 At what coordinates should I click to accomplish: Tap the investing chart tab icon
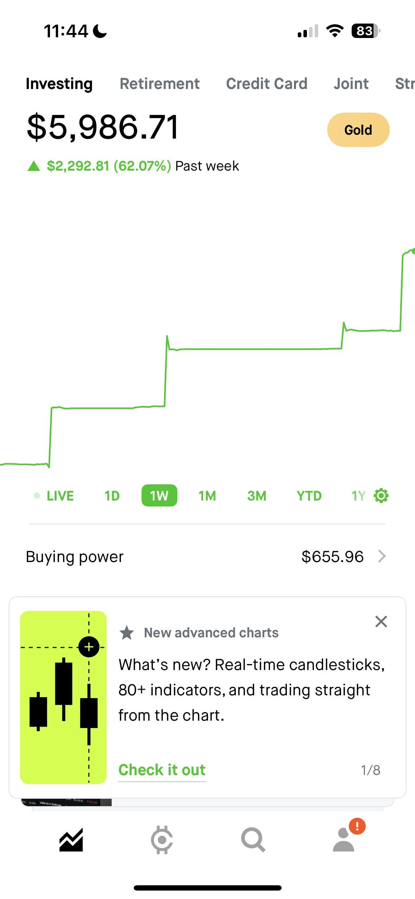click(71, 840)
